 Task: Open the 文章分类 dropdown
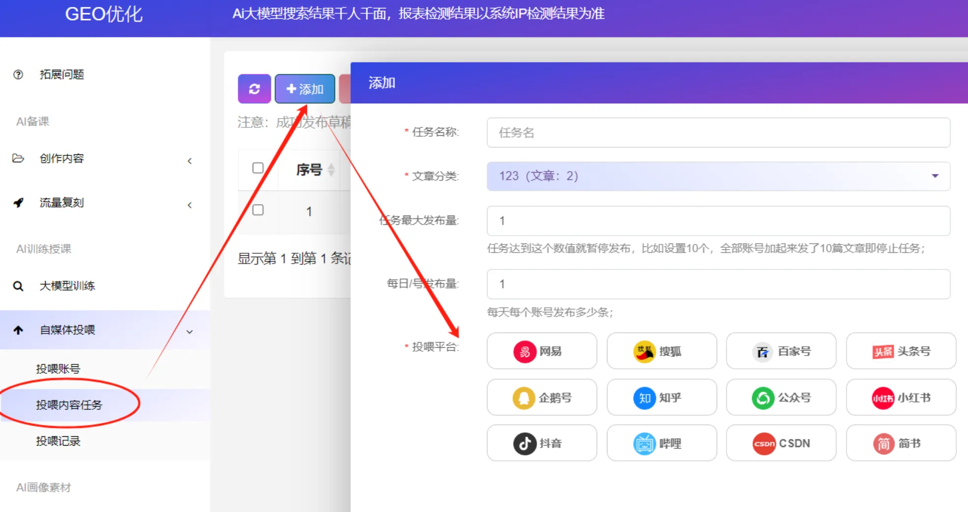pos(718,176)
